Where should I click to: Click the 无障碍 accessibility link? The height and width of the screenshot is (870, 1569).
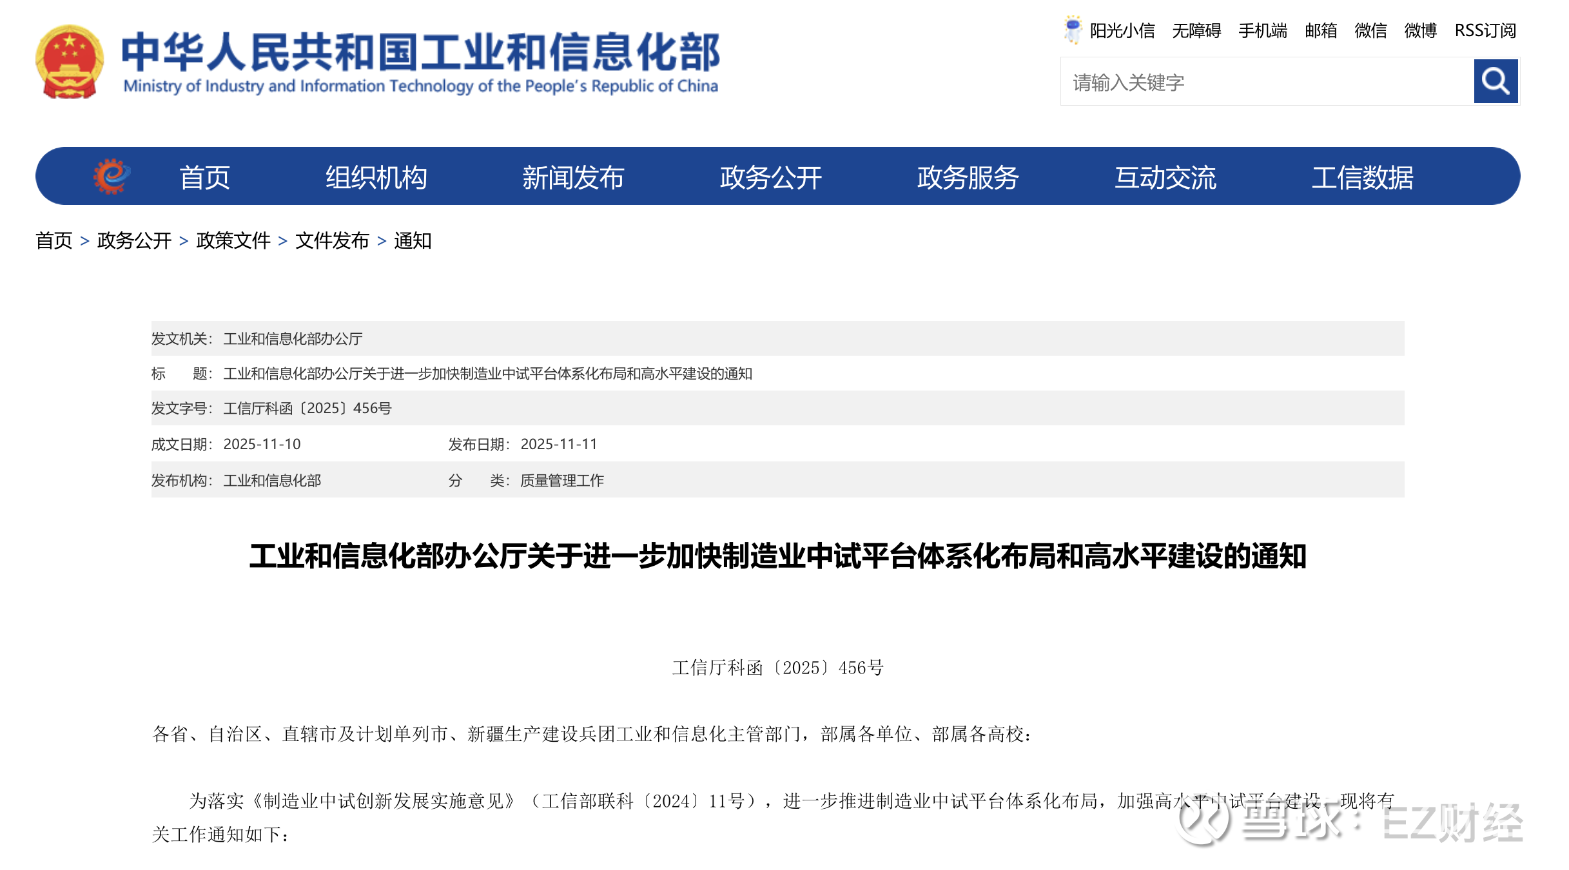click(1196, 30)
